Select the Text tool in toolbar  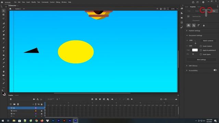click(x=4, y=51)
